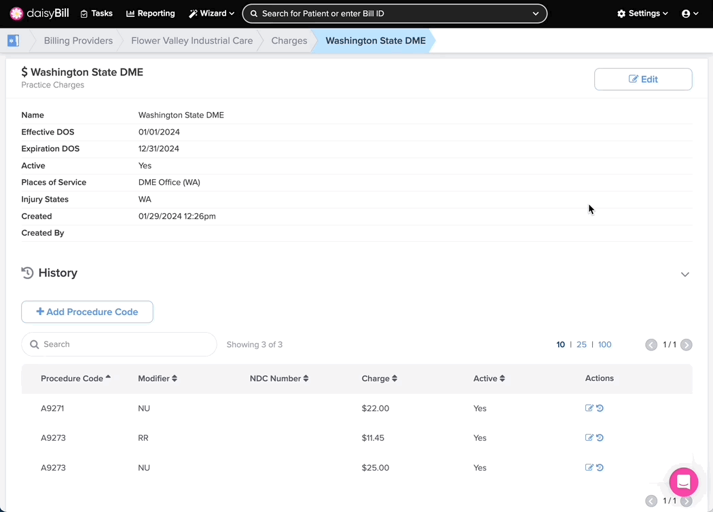Show 100 rows per page
The width and height of the screenshot is (713, 512).
click(605, 345)
